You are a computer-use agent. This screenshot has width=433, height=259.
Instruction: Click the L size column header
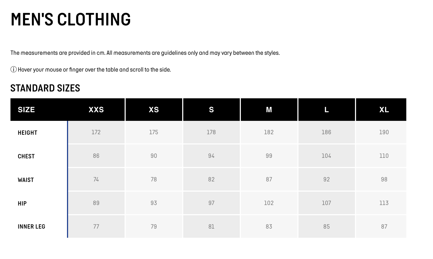click(326, 110)
